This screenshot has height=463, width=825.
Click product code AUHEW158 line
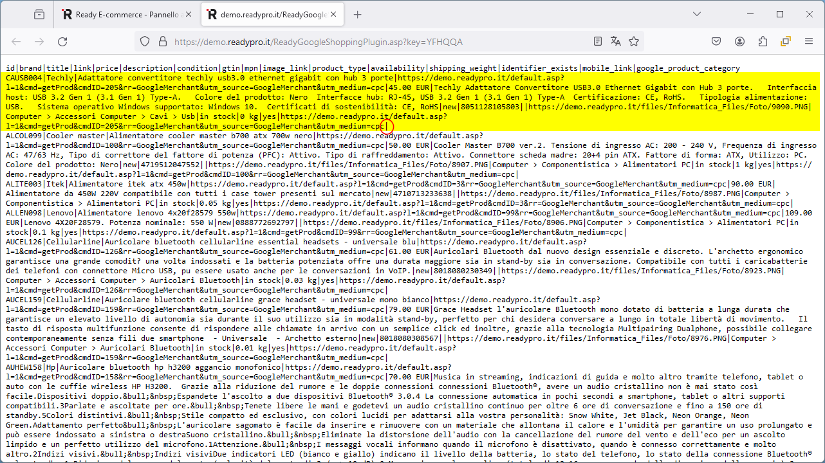tap(25, 367)
